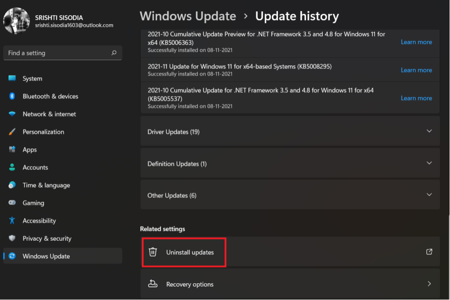Click the trash icon beside Uninstall updates

click(152, 252)
